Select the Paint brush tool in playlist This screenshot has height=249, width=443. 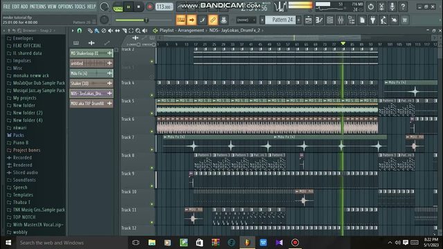[x=97, y=30]
